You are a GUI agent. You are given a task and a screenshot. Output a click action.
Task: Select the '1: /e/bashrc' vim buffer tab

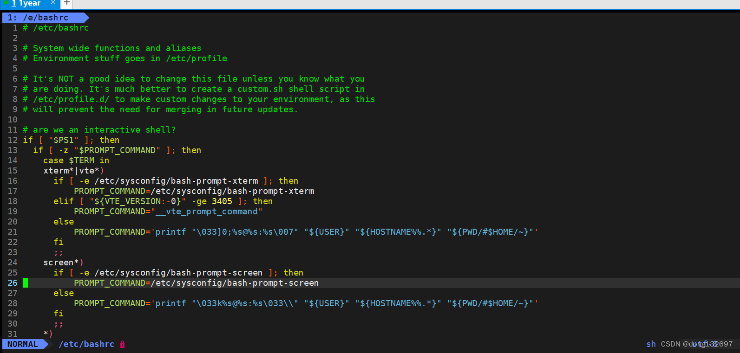(45, 18)
